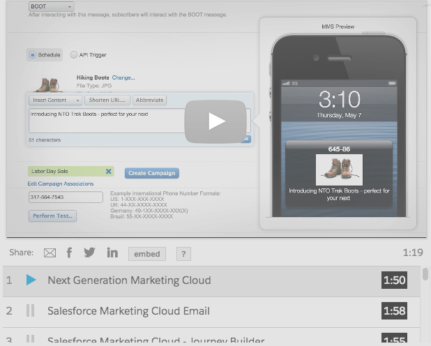Remove the Labor Day Sale campaign tag
The width and height of the screenshot is (431, 346).
click(109, 172)
